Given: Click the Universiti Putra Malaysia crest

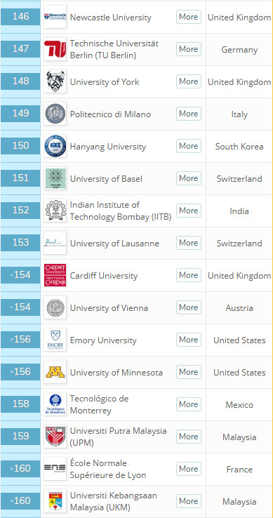Looking at the screenshot, I should coord(55,437).
